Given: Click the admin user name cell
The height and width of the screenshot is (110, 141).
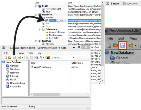Looking at the screenshot, I should coord(75,67).
